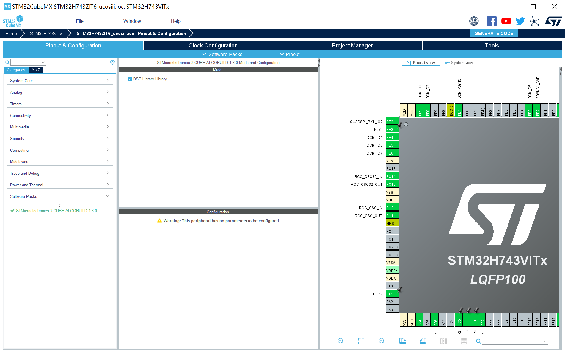
Task: Expand the Trace and Debug category
Action: click(60, 173)
